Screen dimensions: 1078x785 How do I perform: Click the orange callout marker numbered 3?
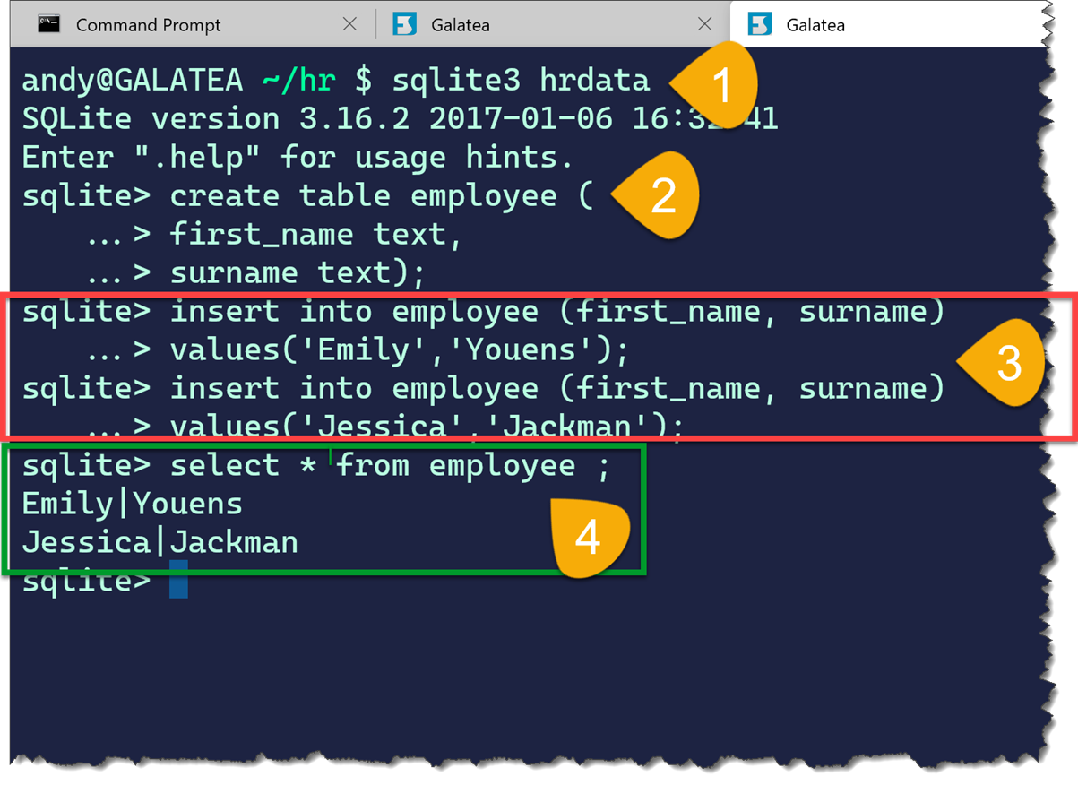point(1004,363)
